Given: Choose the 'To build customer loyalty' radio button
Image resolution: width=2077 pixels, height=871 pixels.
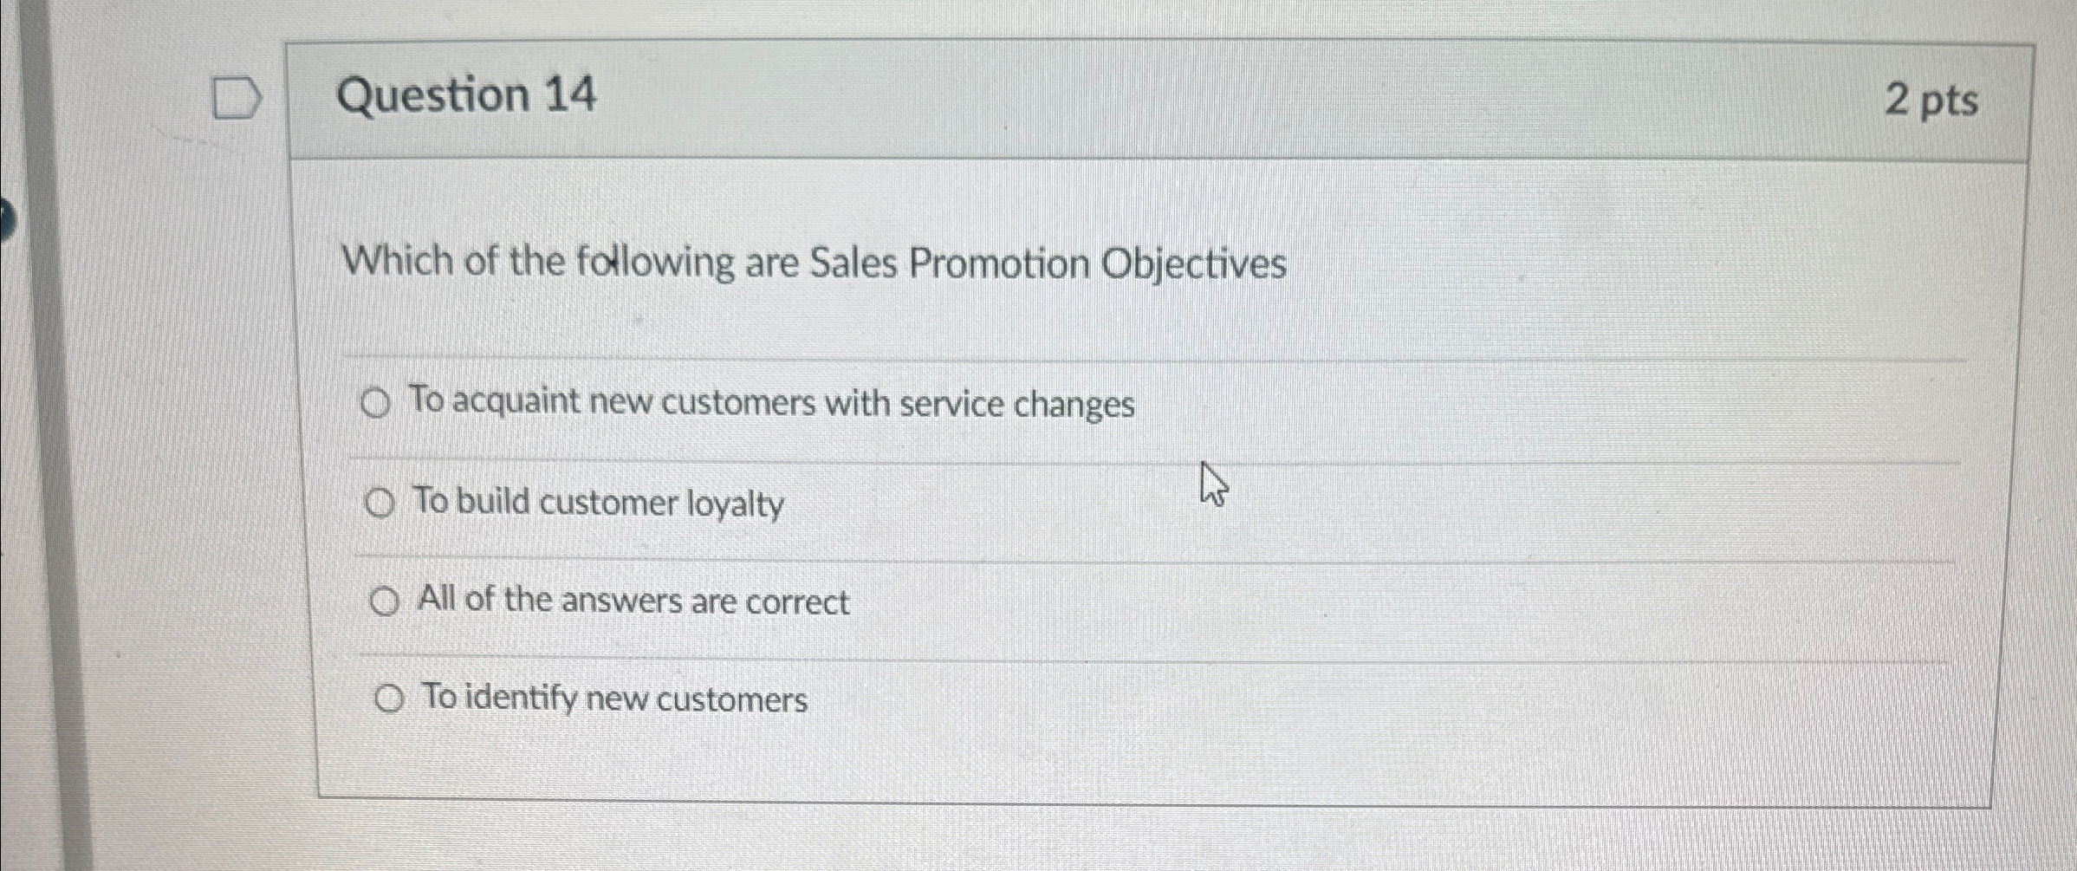Looking at the screenshot, I should (x=380, y=503).
